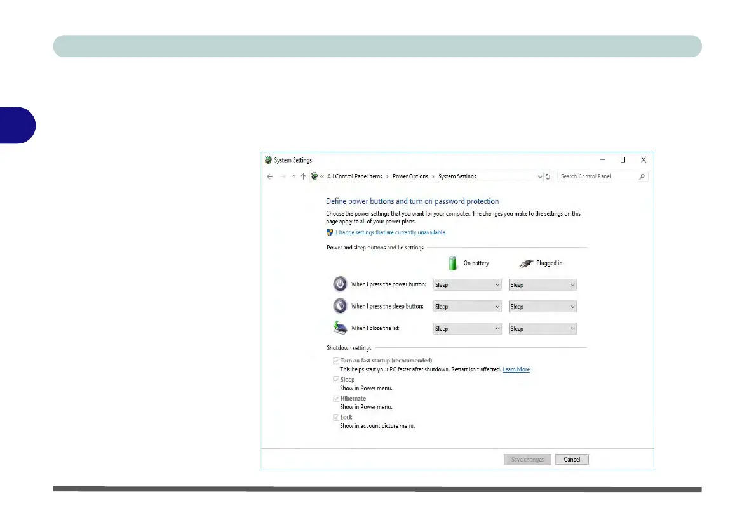
Task: Click the Forward navigation arrow
Action: click(283, 176)
